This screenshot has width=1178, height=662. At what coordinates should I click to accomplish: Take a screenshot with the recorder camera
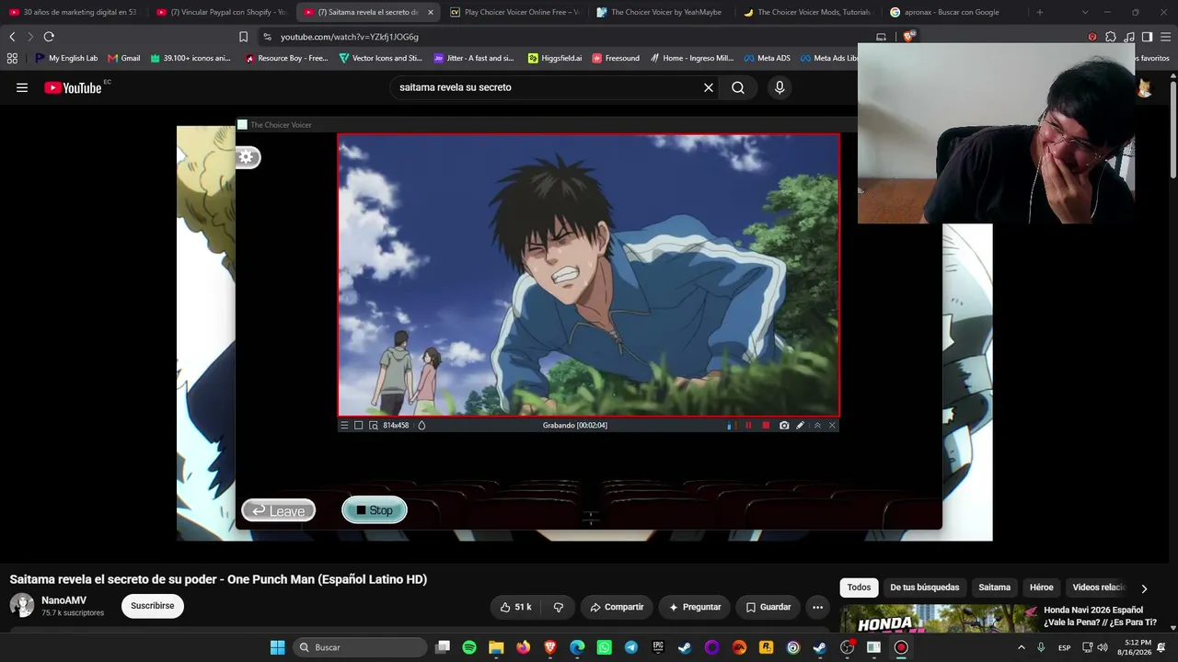(784, 426)
